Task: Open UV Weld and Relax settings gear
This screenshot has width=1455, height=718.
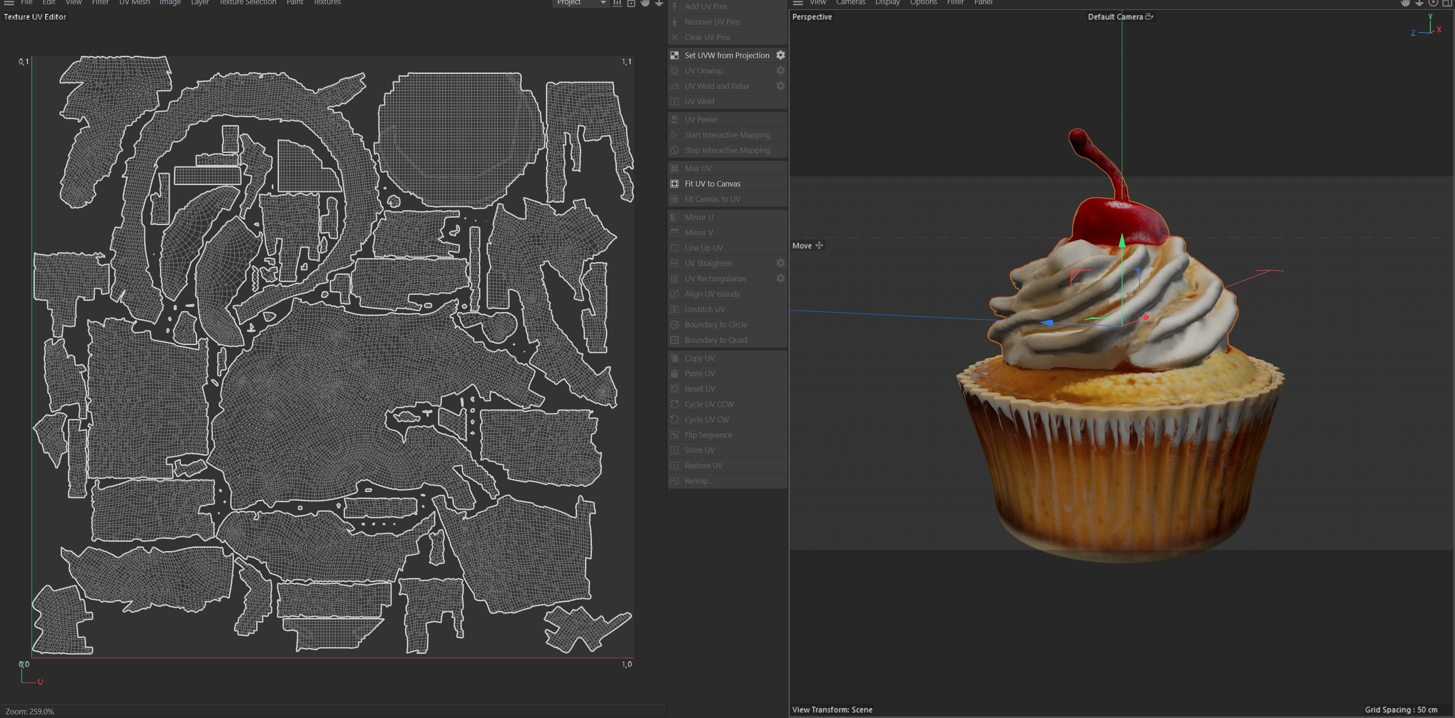Action: [x=780, y=86]
